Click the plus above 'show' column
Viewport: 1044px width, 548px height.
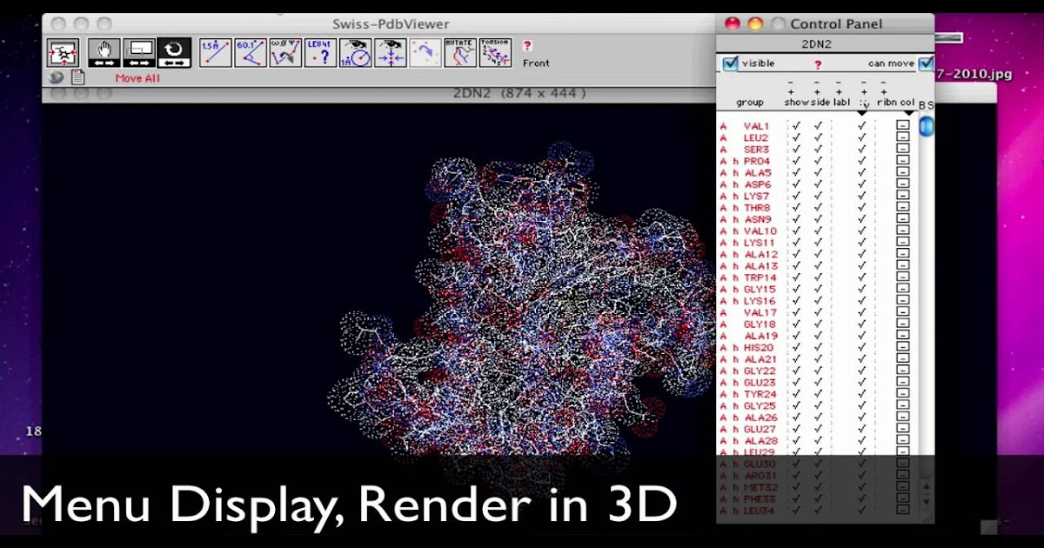coord(791,91)
